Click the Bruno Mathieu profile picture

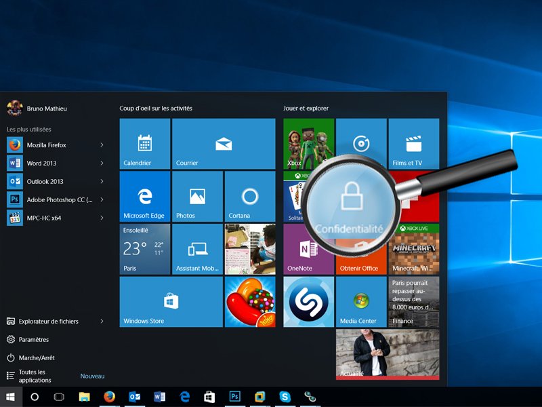click(x=15, y=108)
